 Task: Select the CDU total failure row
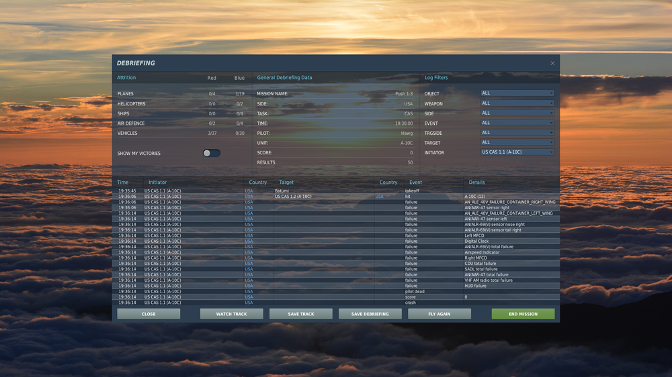pos(337,264)
